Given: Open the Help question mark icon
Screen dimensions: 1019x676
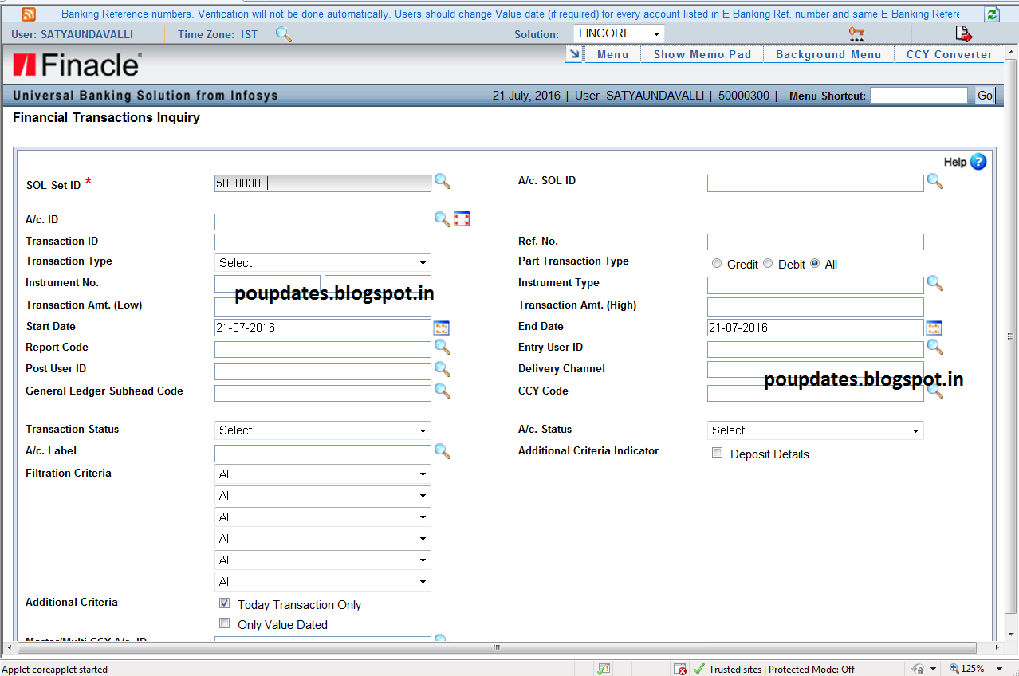Looking at the screenshot, I should tap(978, 162).
